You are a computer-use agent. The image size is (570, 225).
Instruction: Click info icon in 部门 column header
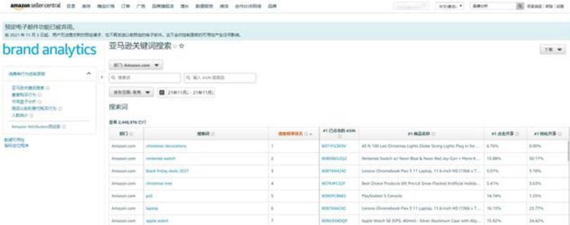(x=131, y=134)
